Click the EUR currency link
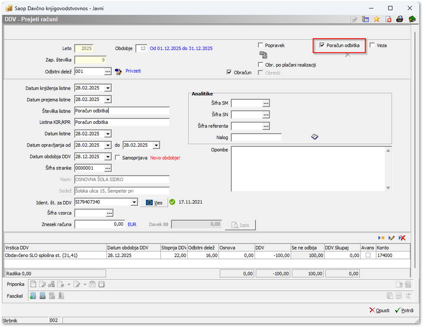The height and width of the screenshot is (327, 423). point(132,224)
